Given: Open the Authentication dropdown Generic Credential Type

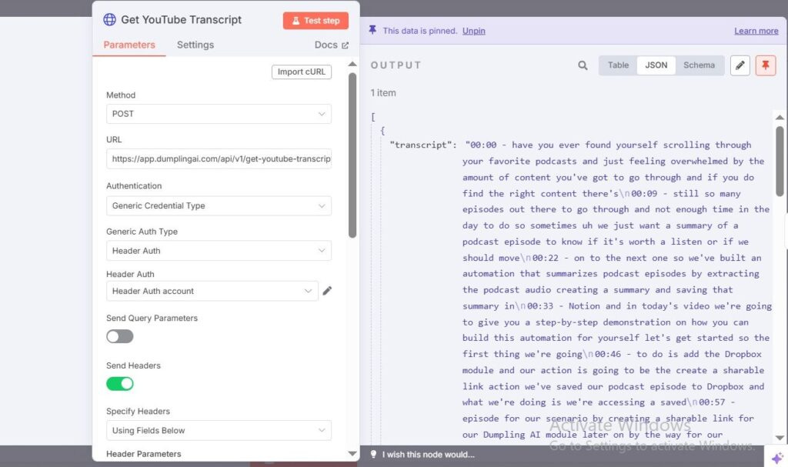Looking at the screenshot, I should click(x=219, y=205).
